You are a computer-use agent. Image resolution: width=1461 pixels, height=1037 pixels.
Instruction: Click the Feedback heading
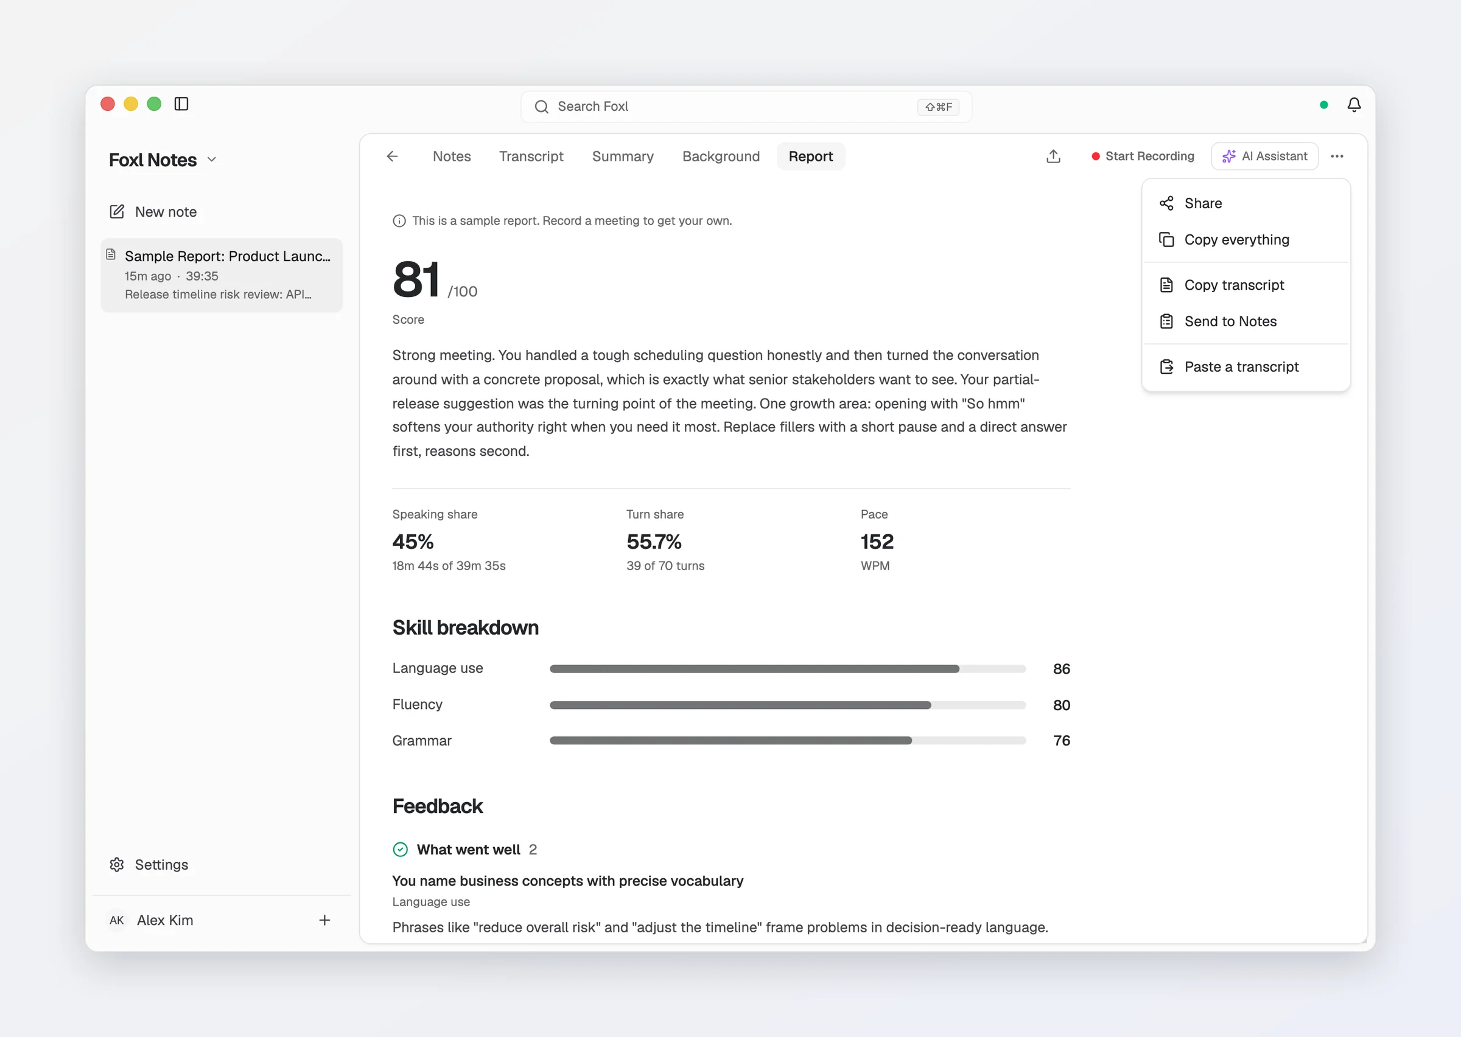[x=438, y=806]
